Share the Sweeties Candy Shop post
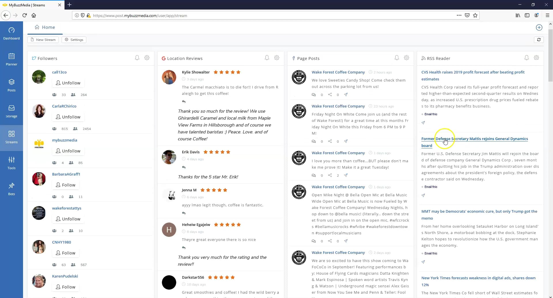 pos(330,95)
